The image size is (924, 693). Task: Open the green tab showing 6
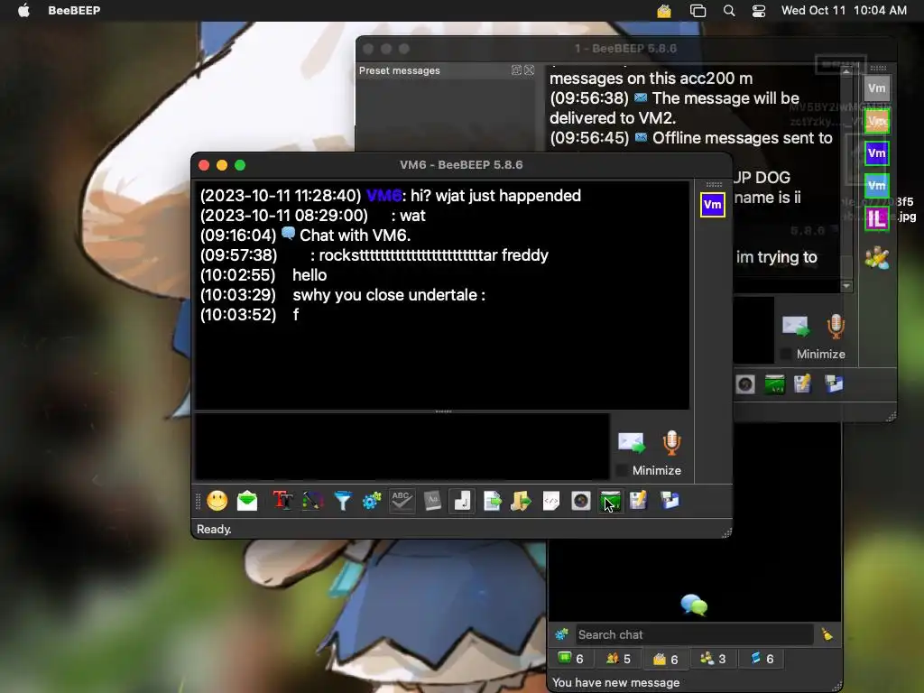[571, 659]
